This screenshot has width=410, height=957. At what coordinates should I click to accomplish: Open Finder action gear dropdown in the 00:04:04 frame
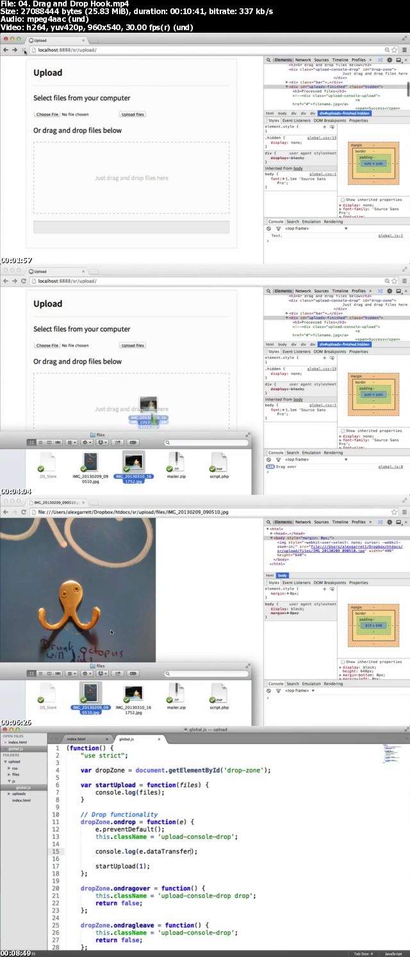click(86, 442)
